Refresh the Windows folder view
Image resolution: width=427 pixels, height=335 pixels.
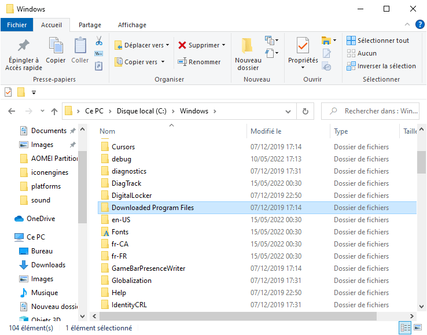pos(305,111)
